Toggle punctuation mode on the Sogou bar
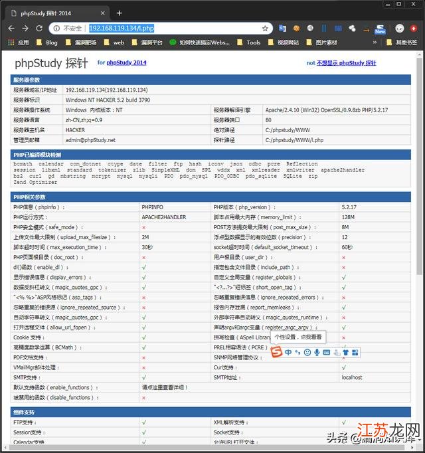Viewport: 425px width, 453px height. [297, 352]
